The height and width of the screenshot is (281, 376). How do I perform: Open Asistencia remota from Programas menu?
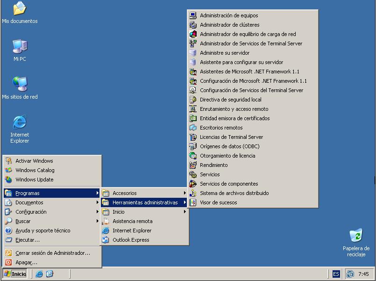coord(144,221)
